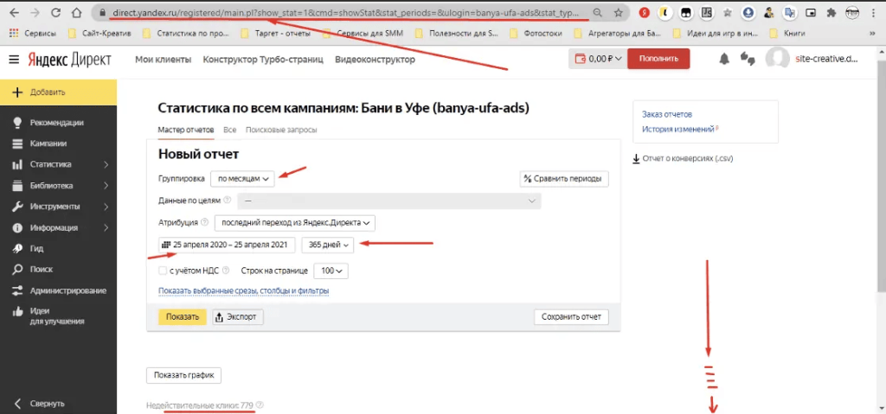The width and height of the screenshot is (886, 414).
Task: Switch to the Поисковые запросы tab
Action: pyautogui.click(x=281, y=130)
